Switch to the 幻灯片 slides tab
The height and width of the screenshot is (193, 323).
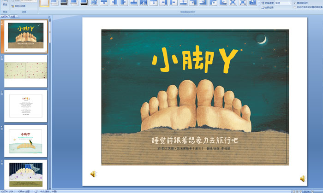pos(5,17)
